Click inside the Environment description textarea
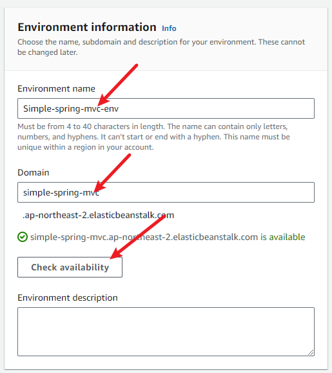 pyautogui.click(x=166, y=332)
